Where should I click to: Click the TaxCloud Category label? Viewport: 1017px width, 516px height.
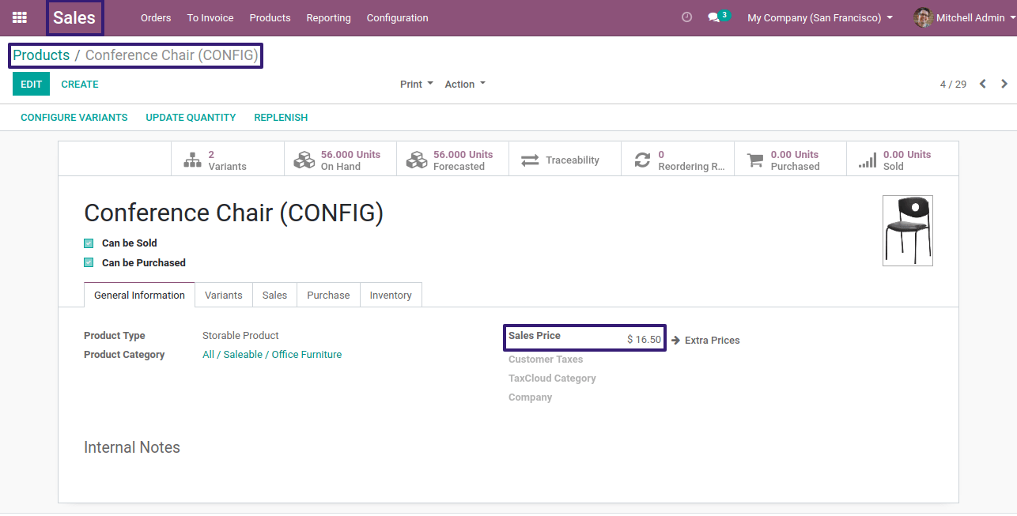(x=552, y=379)
